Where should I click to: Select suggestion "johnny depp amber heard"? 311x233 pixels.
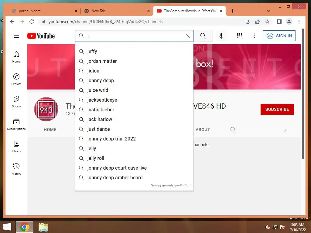[134, 178]
